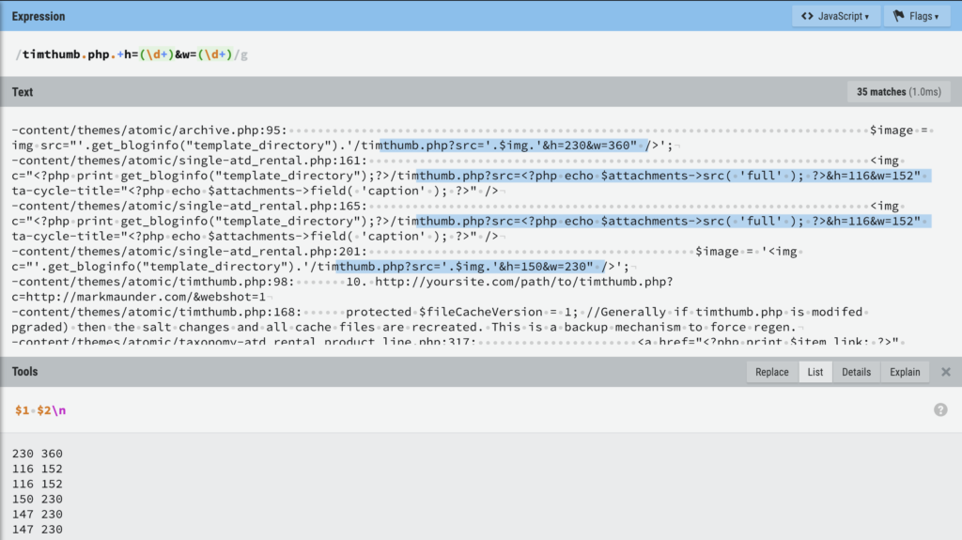Close the Tools panel with X icon
The image size is (962, 540).
[946, 372]
